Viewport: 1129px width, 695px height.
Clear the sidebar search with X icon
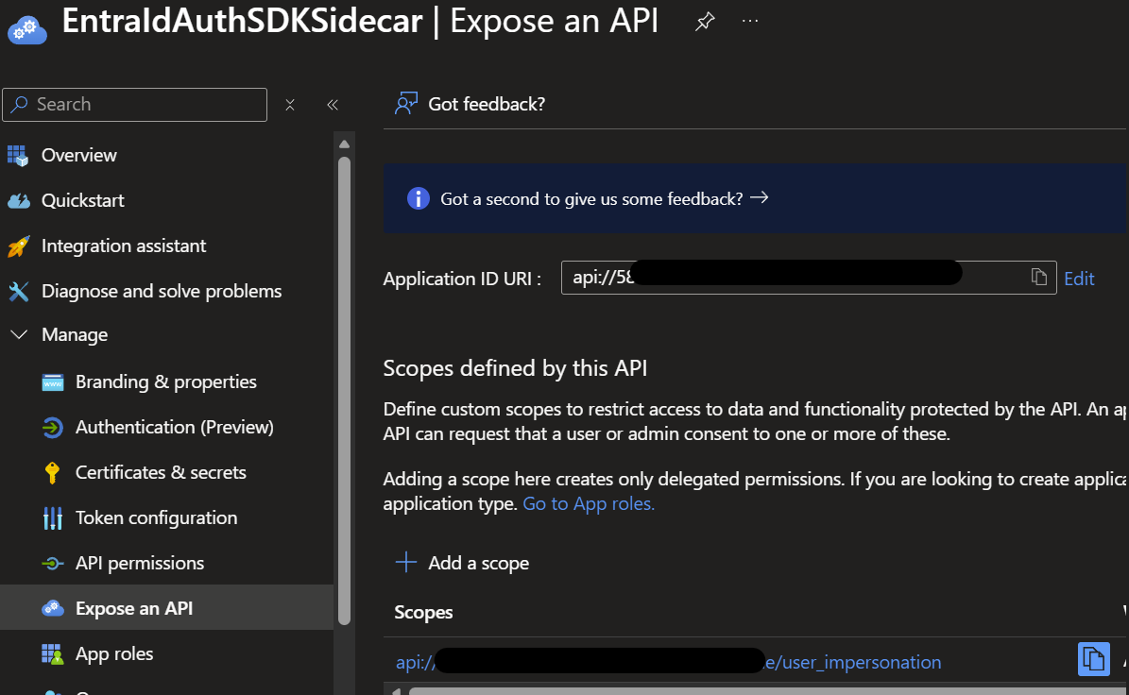click(x=290, y=105)
